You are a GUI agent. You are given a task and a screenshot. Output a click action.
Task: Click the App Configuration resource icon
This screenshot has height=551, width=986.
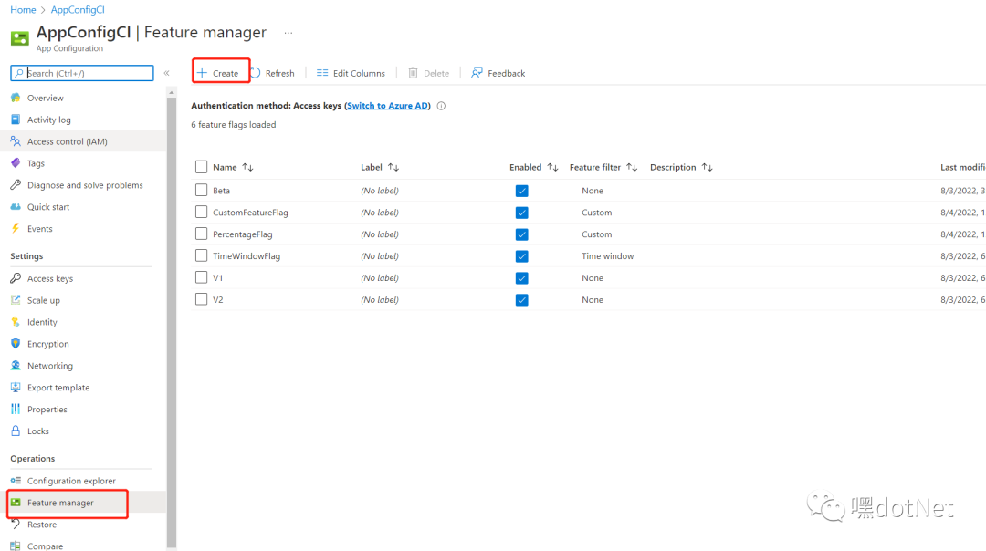(x=19, y=38)
